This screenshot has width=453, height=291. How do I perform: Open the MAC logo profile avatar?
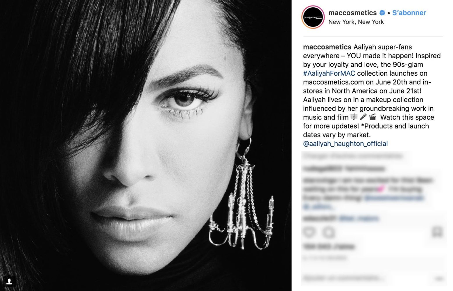[x=313, y=17]
